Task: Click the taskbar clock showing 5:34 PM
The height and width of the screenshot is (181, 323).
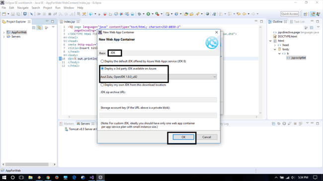Action: (x=303, y=178)
